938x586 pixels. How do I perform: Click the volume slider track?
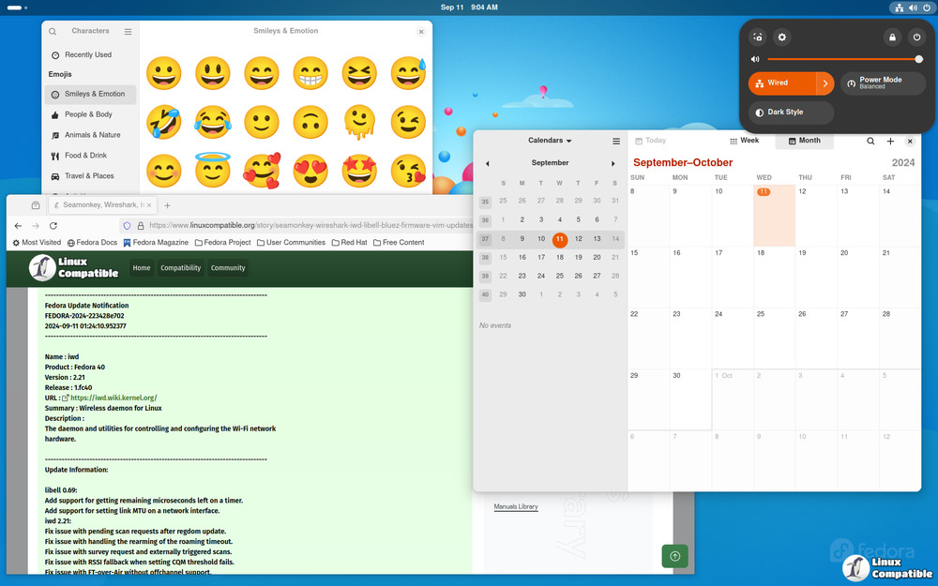(840, 59)
